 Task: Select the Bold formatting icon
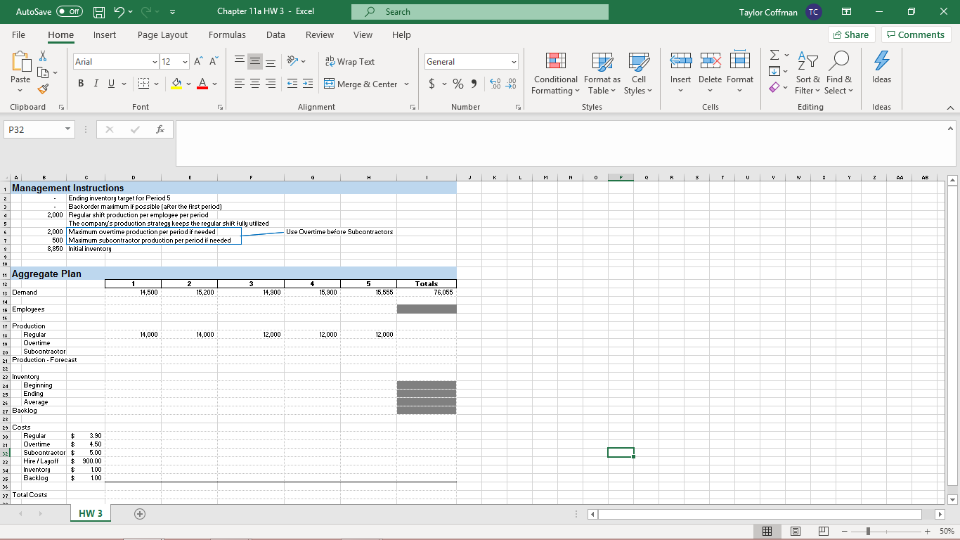pos(80,83)
